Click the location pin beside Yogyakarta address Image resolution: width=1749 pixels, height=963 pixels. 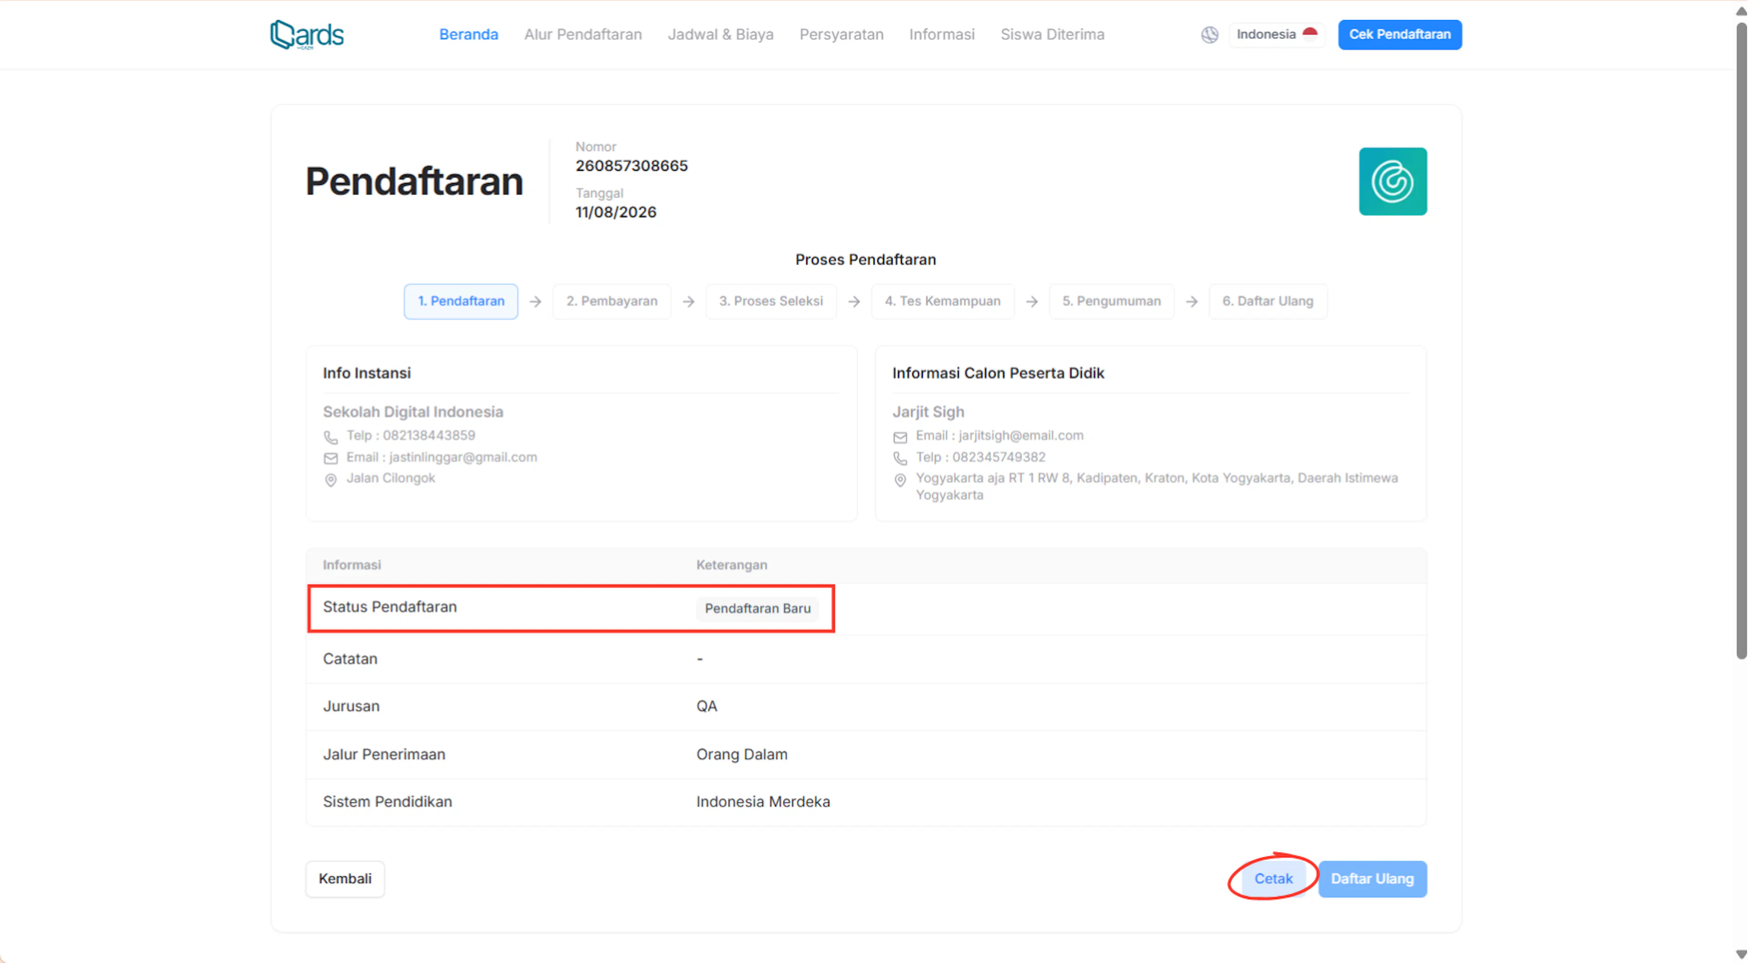coord(900,480)
